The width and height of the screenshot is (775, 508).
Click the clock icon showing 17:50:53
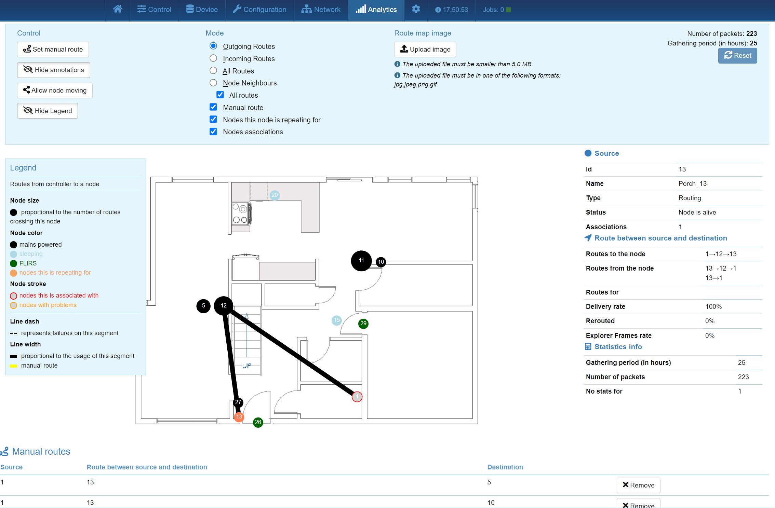click(x=438, y=10)
